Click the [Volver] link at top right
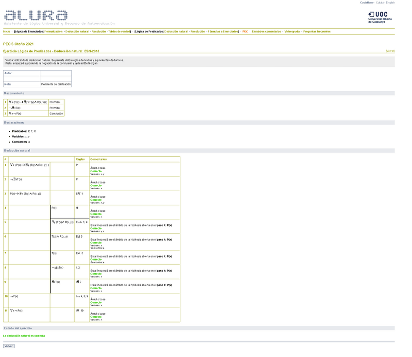The width and height of the screenshot is (412, 357). [x=390, y=51]
